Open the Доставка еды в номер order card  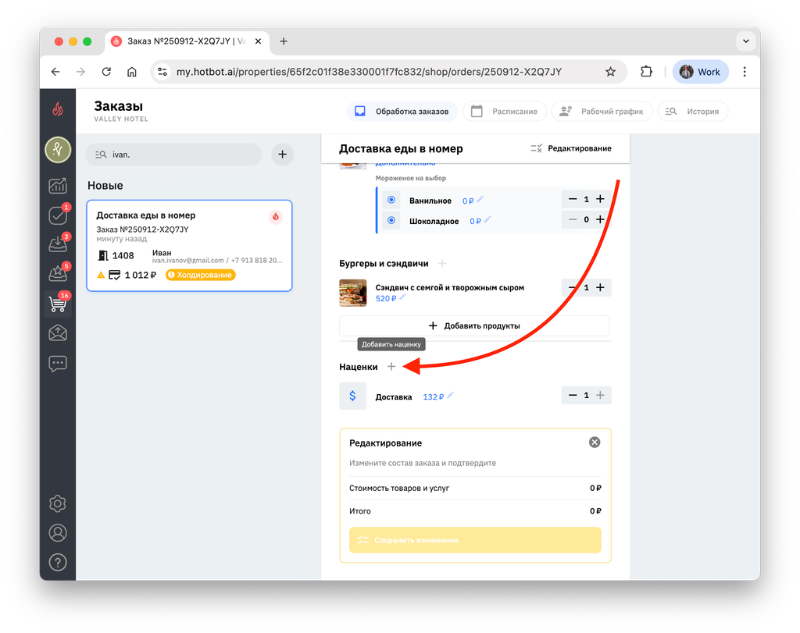pyautogui.click(x=189, y=246)
